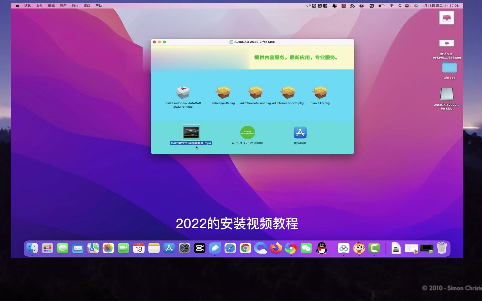Select the adlmflexnetclient.pkg package icon
This screenshot has height=301, width=482.
coord(256,93)
